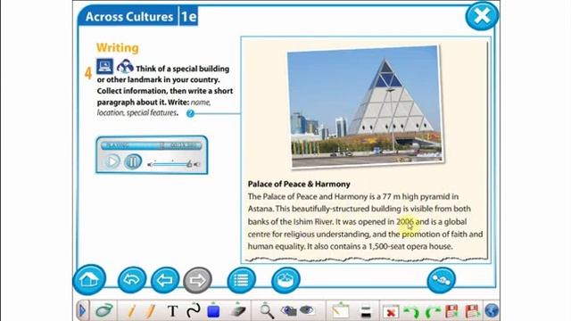
Task: Select the green mouse pointer tool
Action: pos(104,311)
